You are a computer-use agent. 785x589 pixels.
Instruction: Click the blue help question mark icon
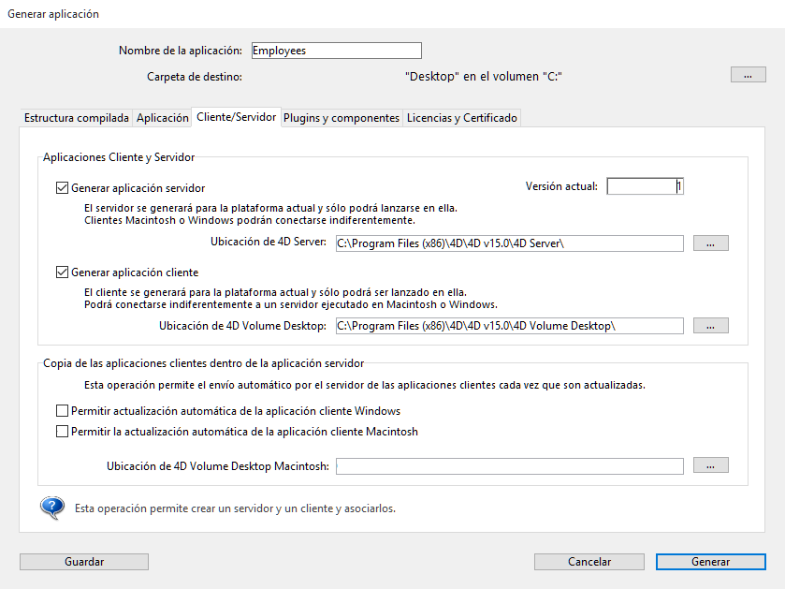coord(51,508)
